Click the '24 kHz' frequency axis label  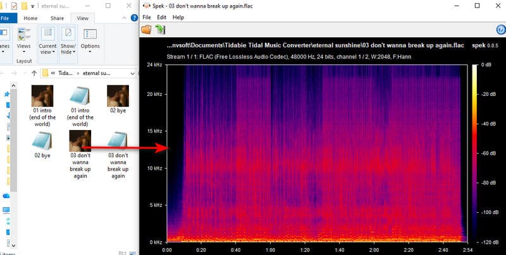click(x=154, y=65)
